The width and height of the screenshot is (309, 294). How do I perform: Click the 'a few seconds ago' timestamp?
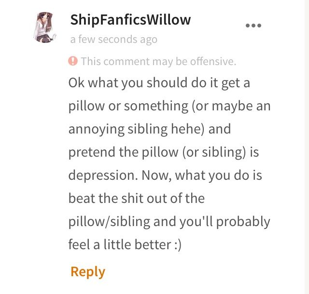point(114,40)
